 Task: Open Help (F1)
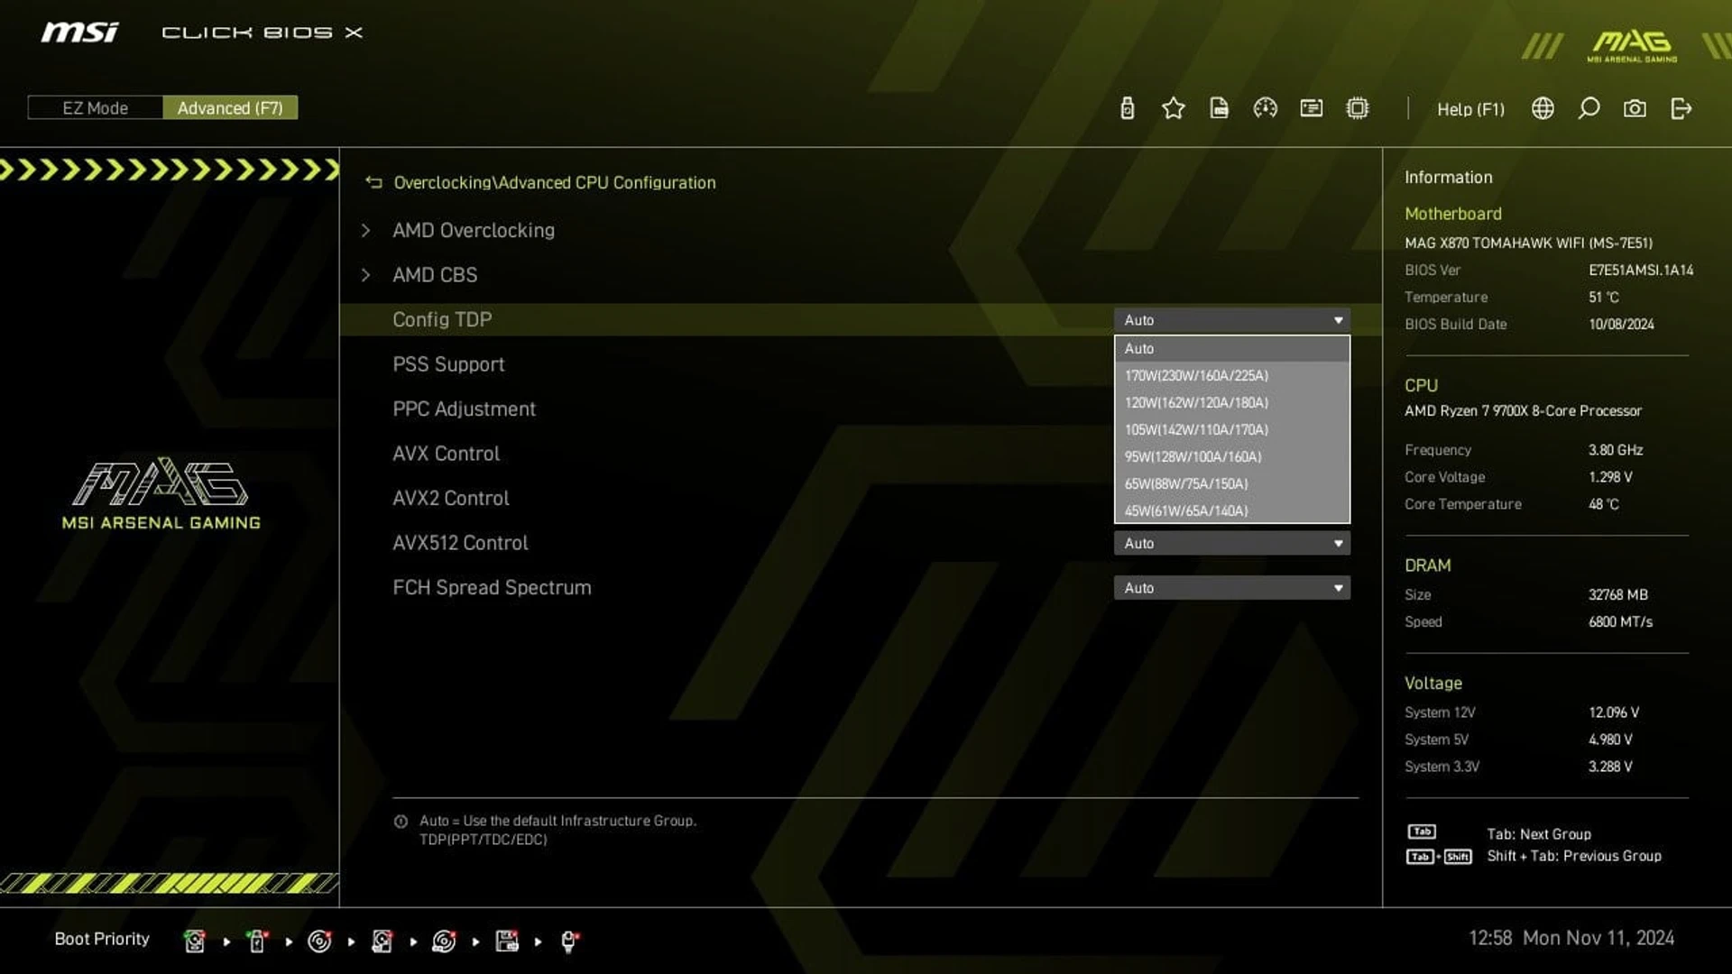1470,109
